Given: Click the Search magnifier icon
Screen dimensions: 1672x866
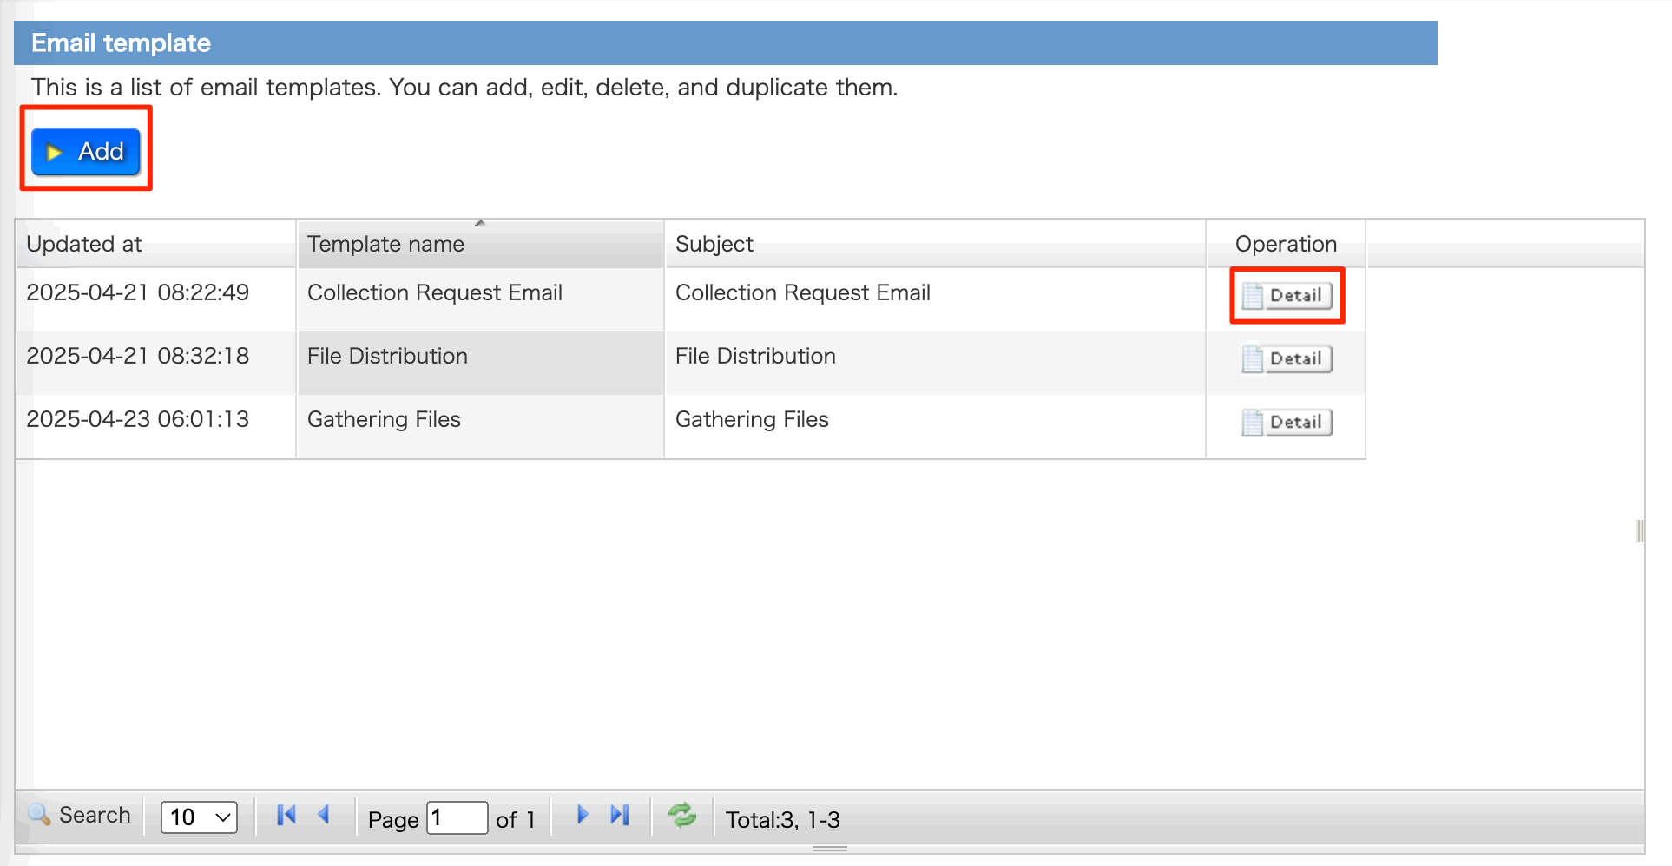Looking at the screenshot, I should [x=39, y=815].
